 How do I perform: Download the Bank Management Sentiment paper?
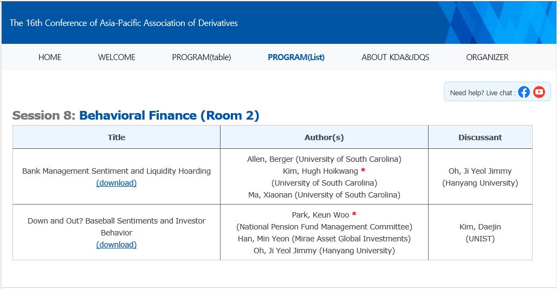[x=116, y=183]
